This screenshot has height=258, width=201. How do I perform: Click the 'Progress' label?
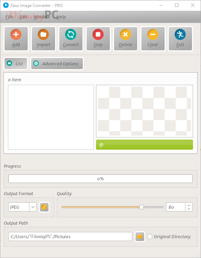pos(12,166)
